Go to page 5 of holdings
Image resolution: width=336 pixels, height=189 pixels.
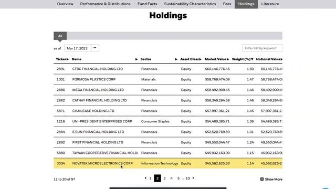178,178
